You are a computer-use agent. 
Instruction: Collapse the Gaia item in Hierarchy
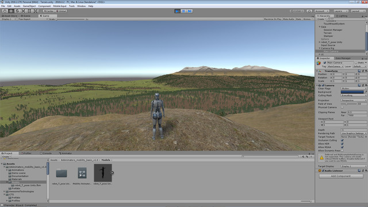(x=320, y=27)
